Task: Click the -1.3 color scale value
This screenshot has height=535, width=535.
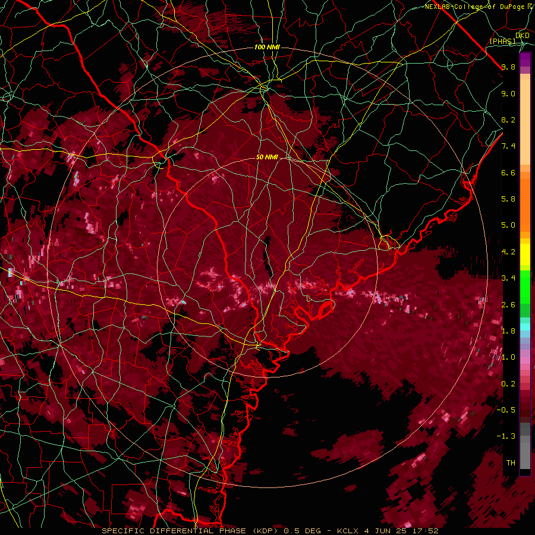Action: 506,436
